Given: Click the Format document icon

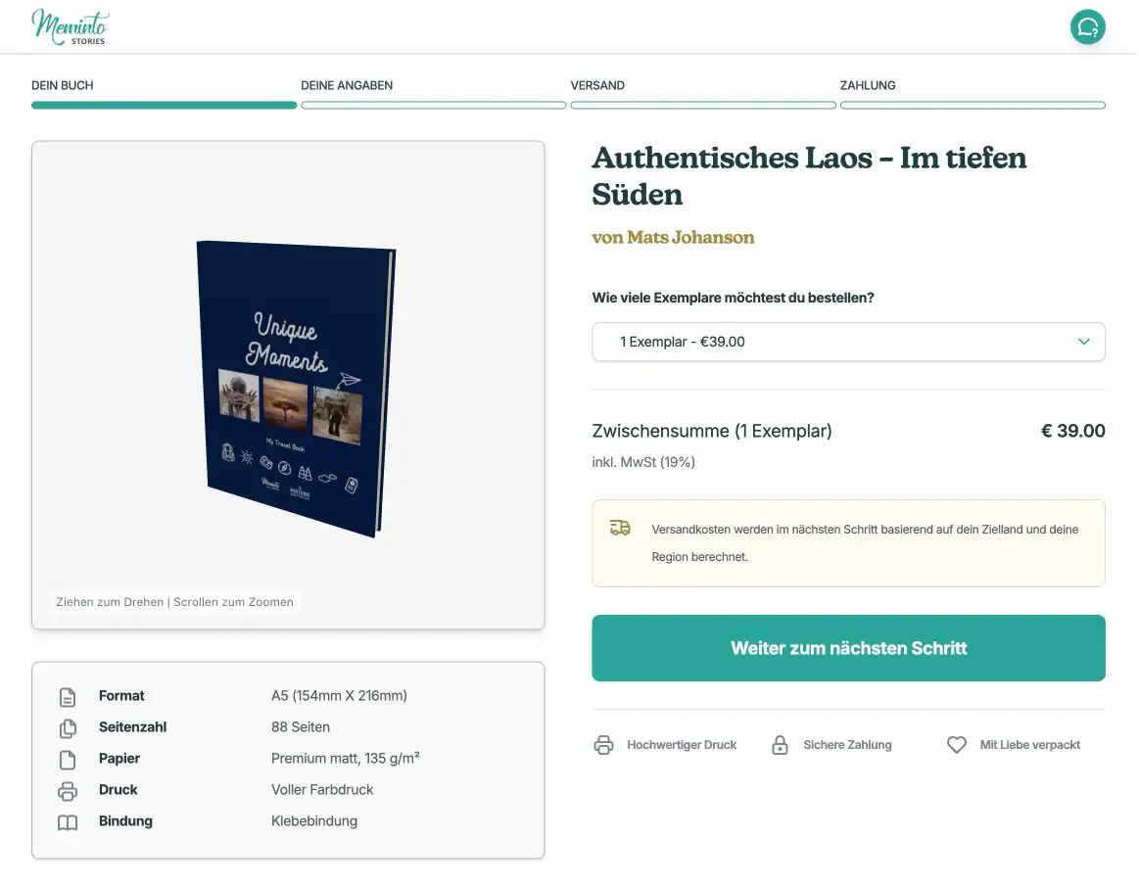Looking at the screenshot, I should (68, 697).
